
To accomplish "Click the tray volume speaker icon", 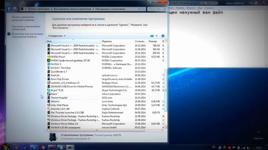I will tap(248, 147).
